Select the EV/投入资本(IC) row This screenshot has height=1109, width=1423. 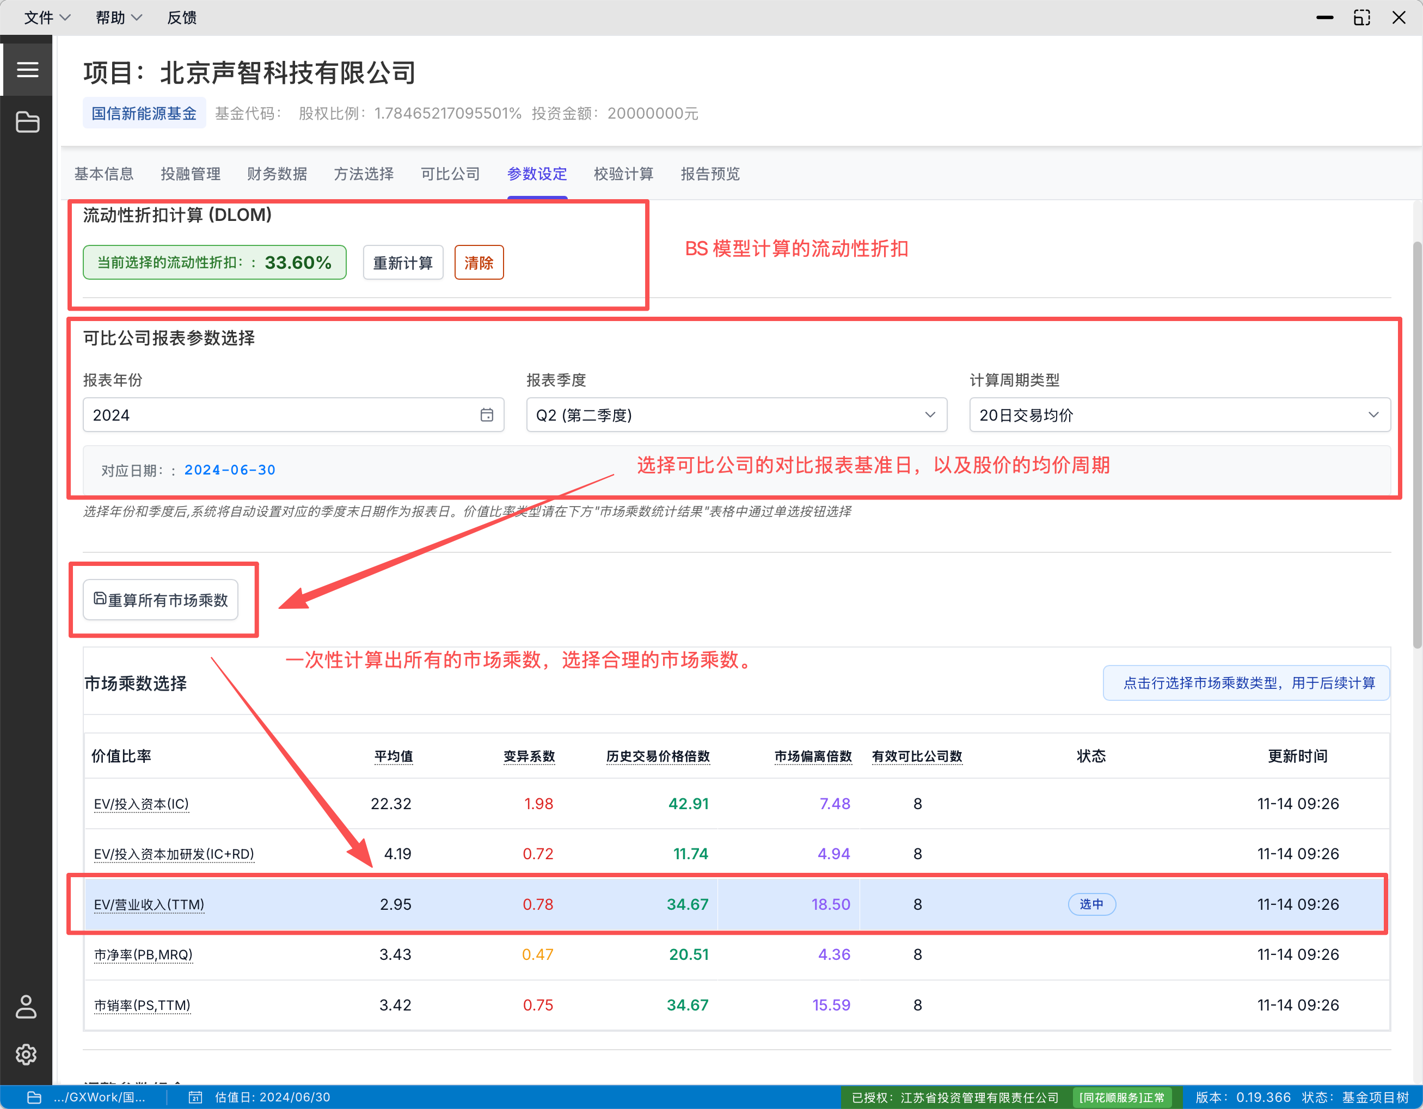tap(736, 804)
